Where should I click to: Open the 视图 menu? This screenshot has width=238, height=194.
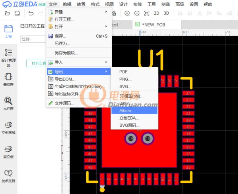109,4
